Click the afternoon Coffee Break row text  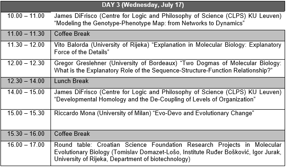[72, 134]
